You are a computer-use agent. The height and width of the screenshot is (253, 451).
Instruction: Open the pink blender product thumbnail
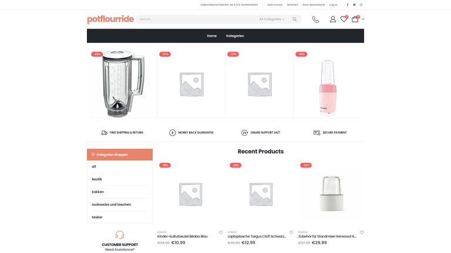(x=328, y=85)
